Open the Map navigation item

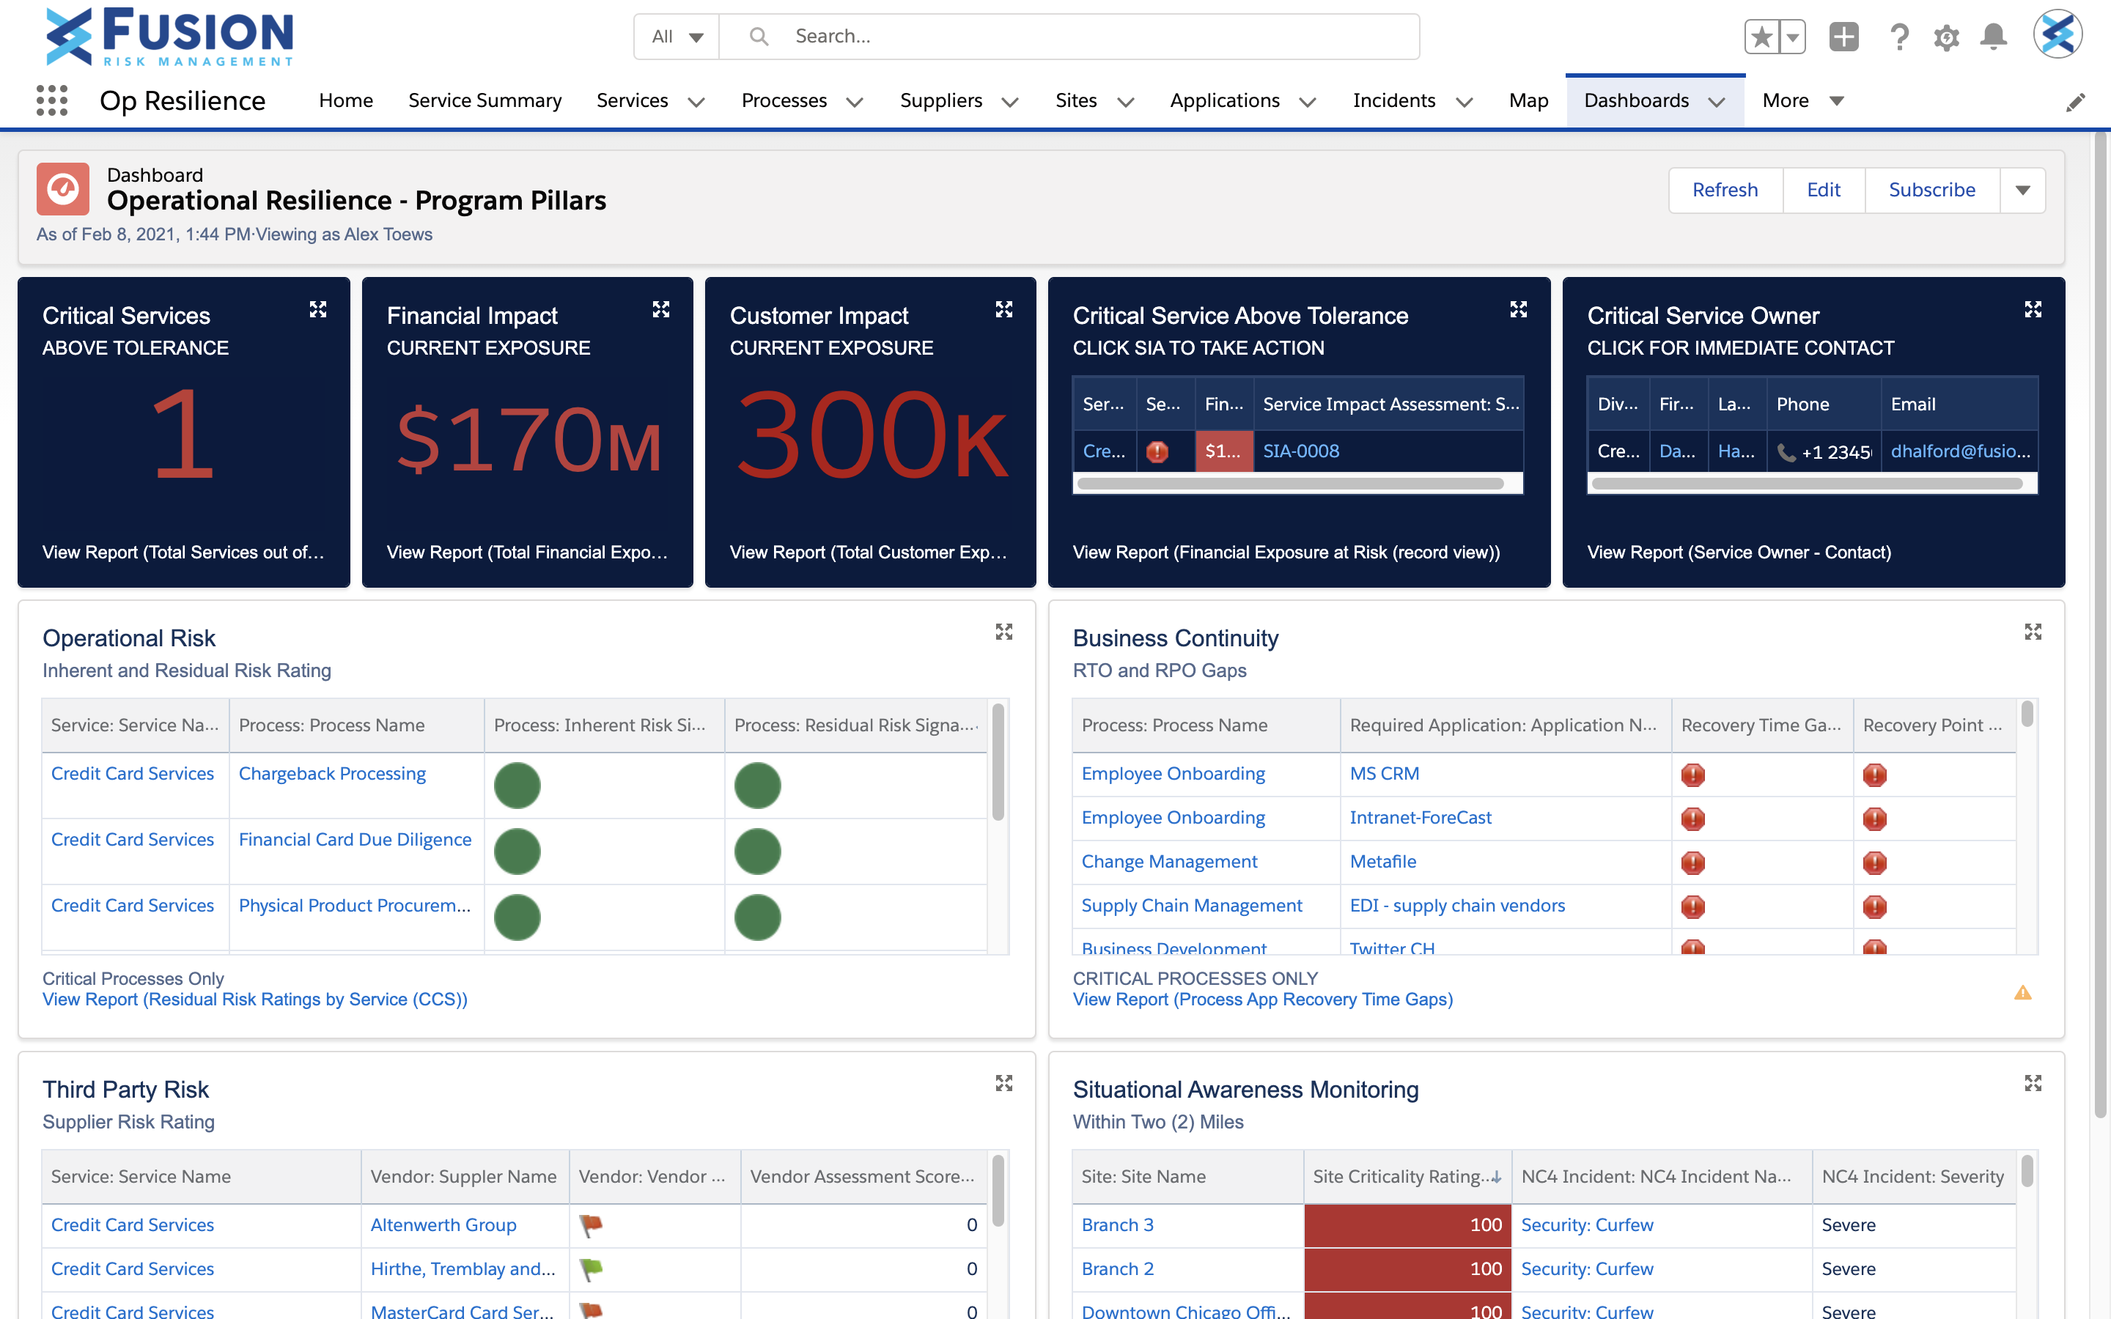(1528, 100)
